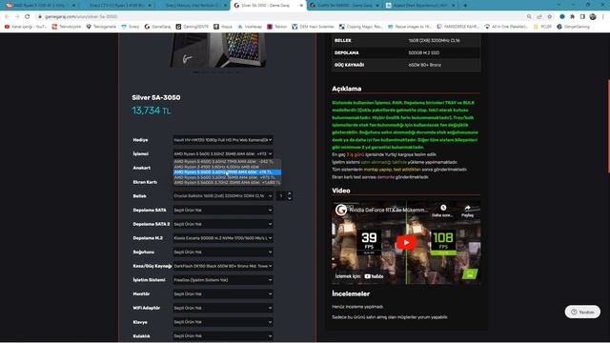Click the browser forward arrow

tap(17, 17)
